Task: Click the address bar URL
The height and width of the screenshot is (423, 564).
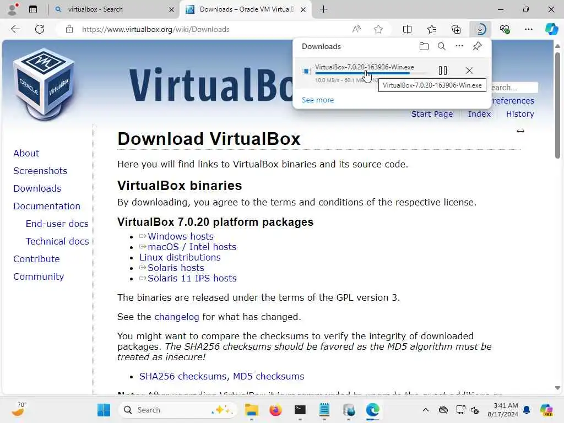Action: click(x=156, y=29)
